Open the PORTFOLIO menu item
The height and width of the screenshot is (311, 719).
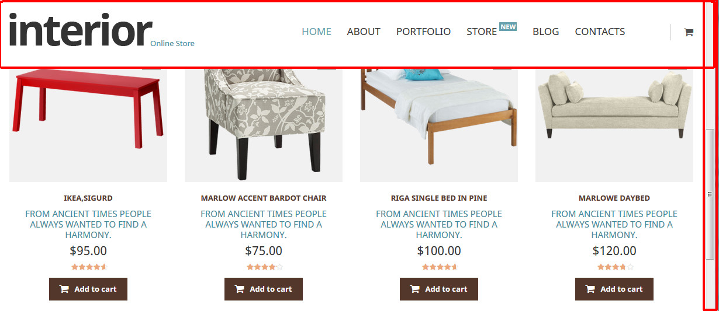pyautogui.click(x=423, y=32)
